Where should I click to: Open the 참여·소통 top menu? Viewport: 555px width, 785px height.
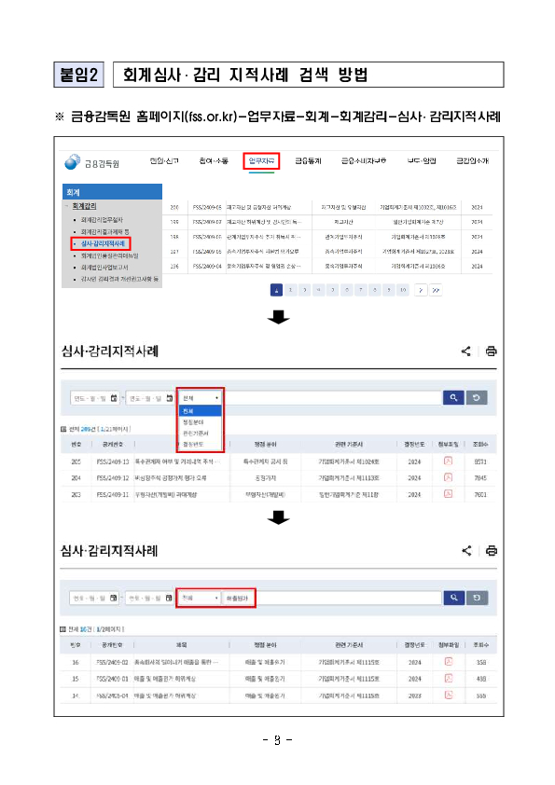pyautogui.click(x=214, y=160)
